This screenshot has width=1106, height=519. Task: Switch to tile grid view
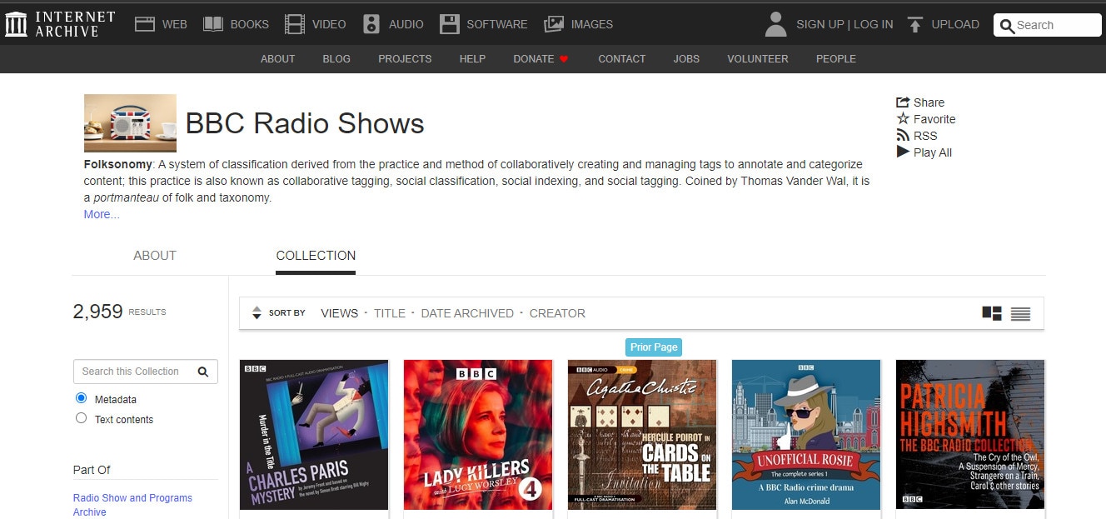pyautogui.click(x=992, y=313)
